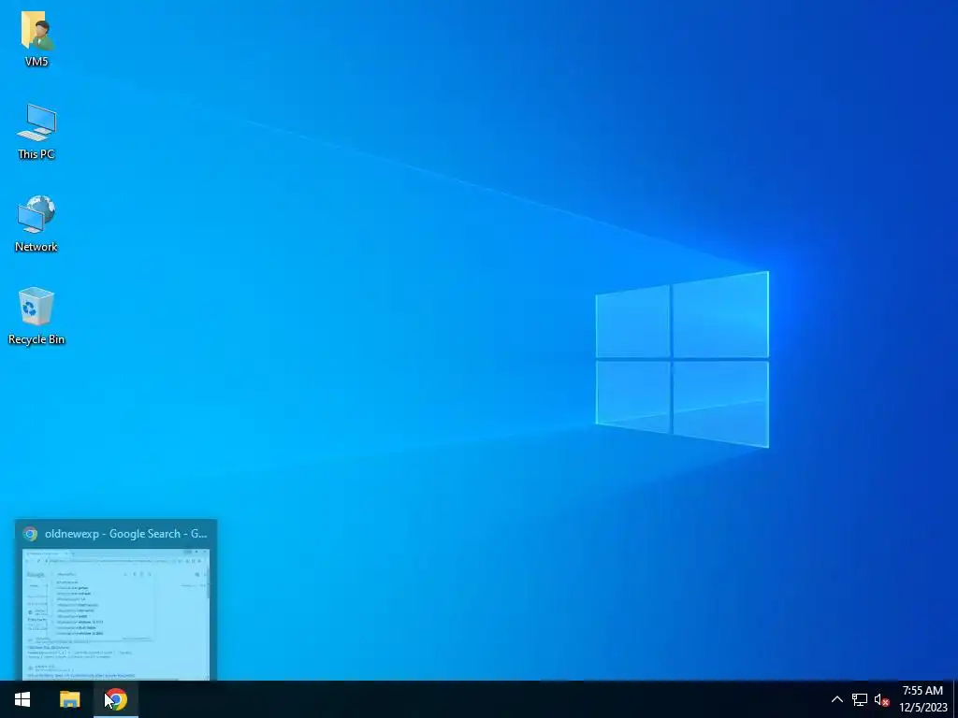Show hidden system tray icons
Screen dimensions: 958x718
pos(837,699)
